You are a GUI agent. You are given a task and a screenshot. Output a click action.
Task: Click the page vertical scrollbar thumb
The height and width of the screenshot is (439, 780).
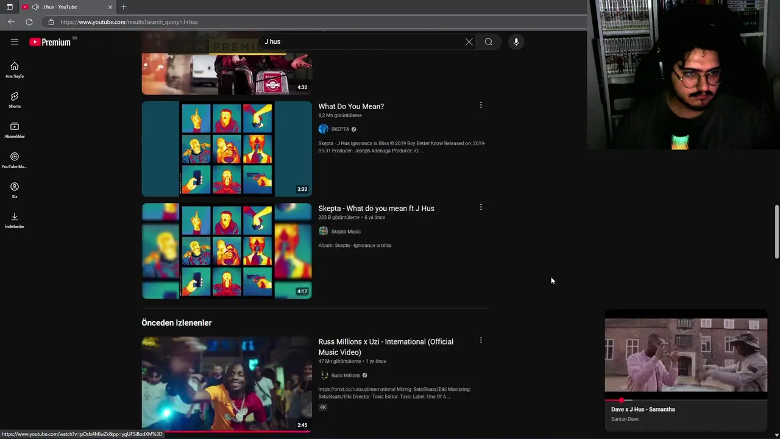click(776, 232)
